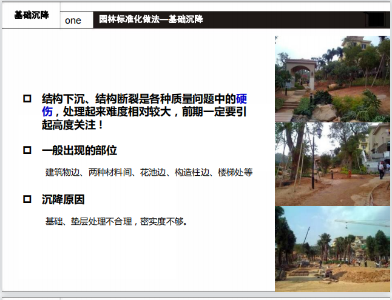392x300 pixels.
Task: Click the title 园林标准化做法—基础沉降
Action: point(150,19)
